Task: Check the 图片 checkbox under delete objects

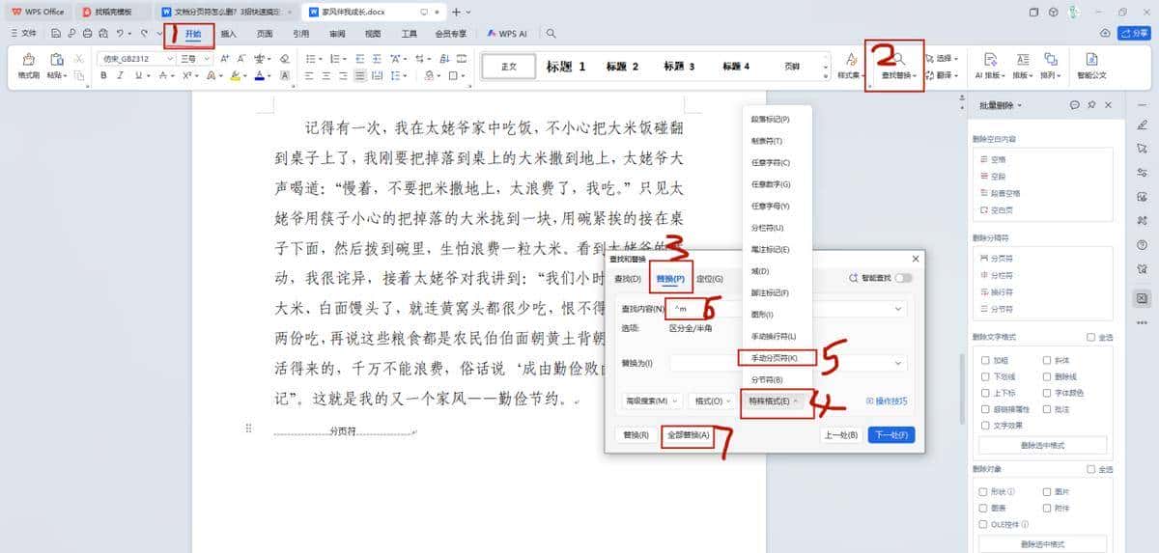Action: click(x=1048, y=490)
